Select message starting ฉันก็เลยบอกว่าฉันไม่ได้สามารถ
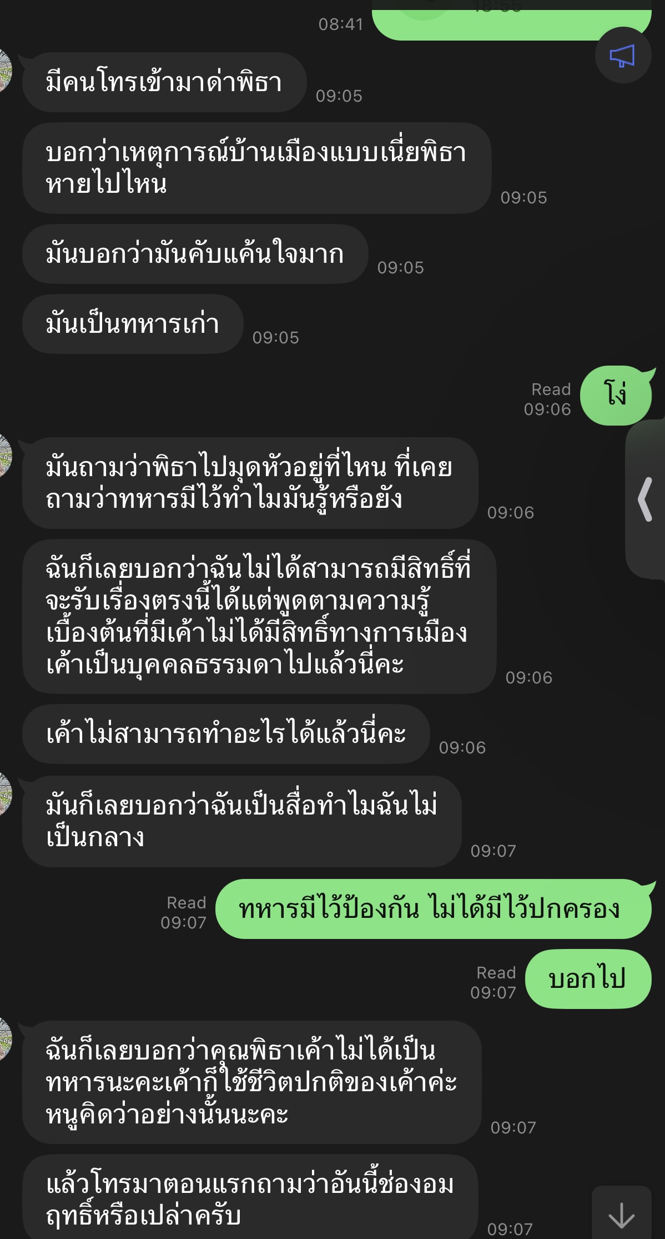665x1239 pixels. click(x=259, y=616)
